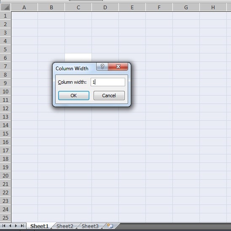Select column A header
The width and height of the screenshot is (231, 231).
point(24,8)
